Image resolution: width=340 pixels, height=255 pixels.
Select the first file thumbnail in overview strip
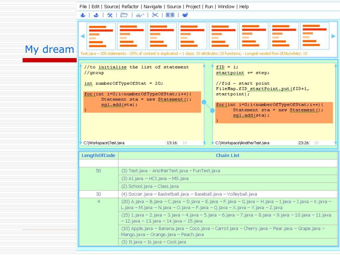tap(101, 36)
